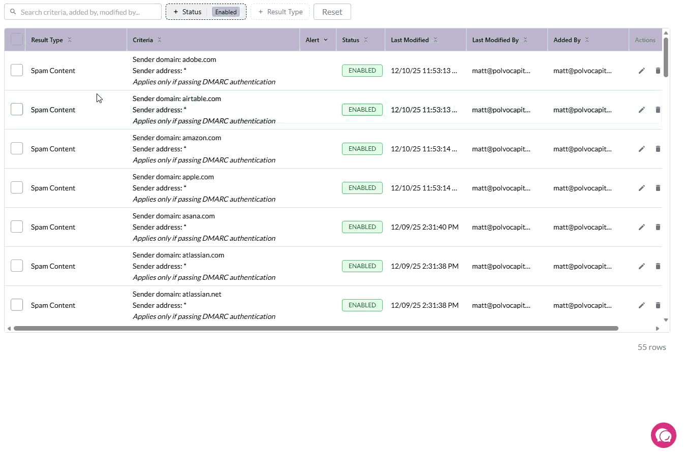Click the pencil icon for amazon.com row
Viewport: 684px width, 452px height.
641,149
